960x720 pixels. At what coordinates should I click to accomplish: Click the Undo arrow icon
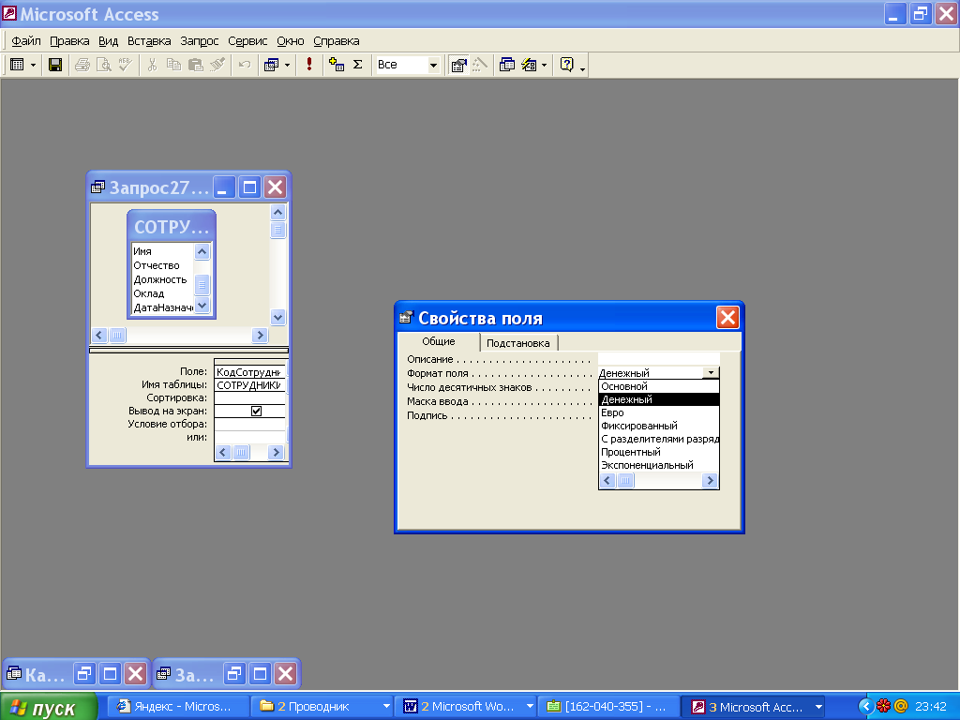245,65
